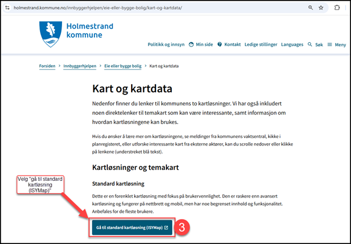Click the browser zoom magnifier icon

(310, 8)
